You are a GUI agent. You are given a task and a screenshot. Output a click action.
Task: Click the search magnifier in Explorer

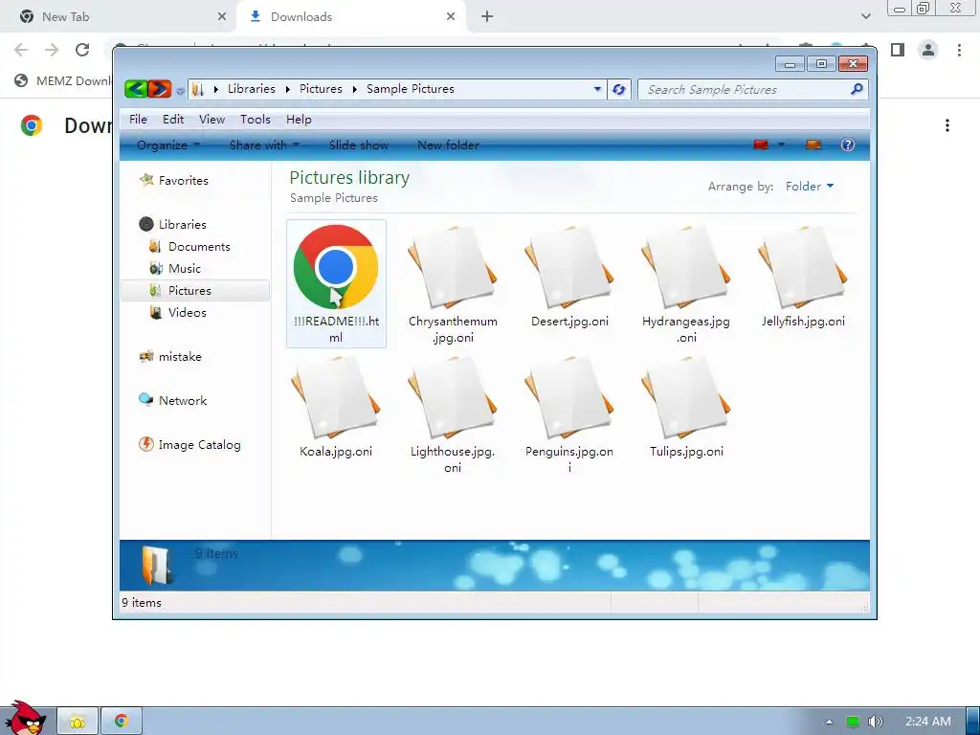857,89
